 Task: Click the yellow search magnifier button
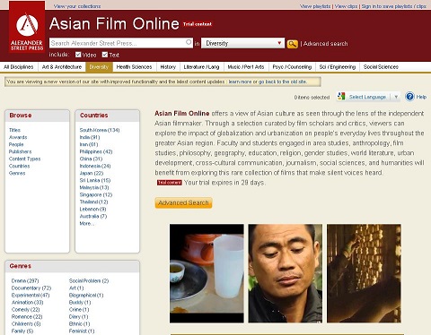[292, 44]
